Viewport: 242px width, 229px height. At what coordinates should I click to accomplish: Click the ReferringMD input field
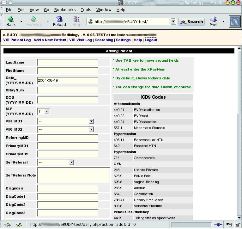click(x=68, y=138)
